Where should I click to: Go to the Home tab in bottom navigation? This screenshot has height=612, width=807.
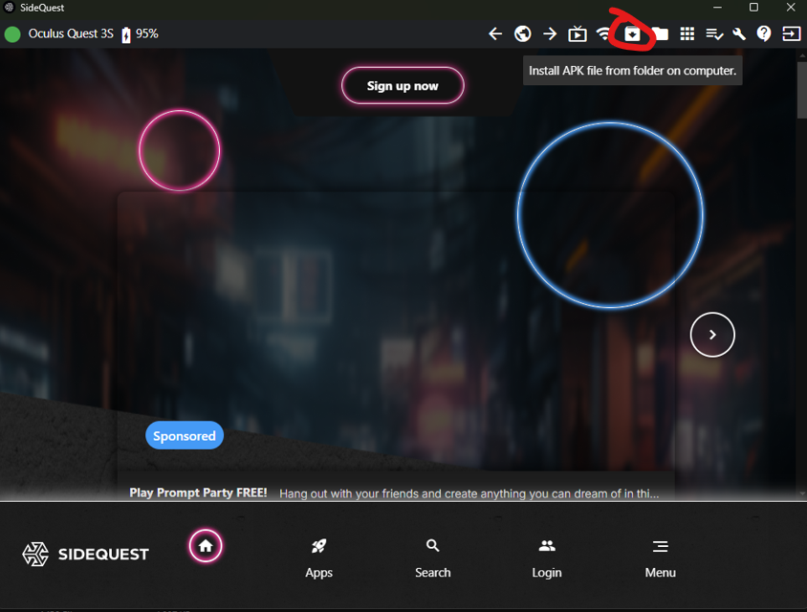click(206, 546)
